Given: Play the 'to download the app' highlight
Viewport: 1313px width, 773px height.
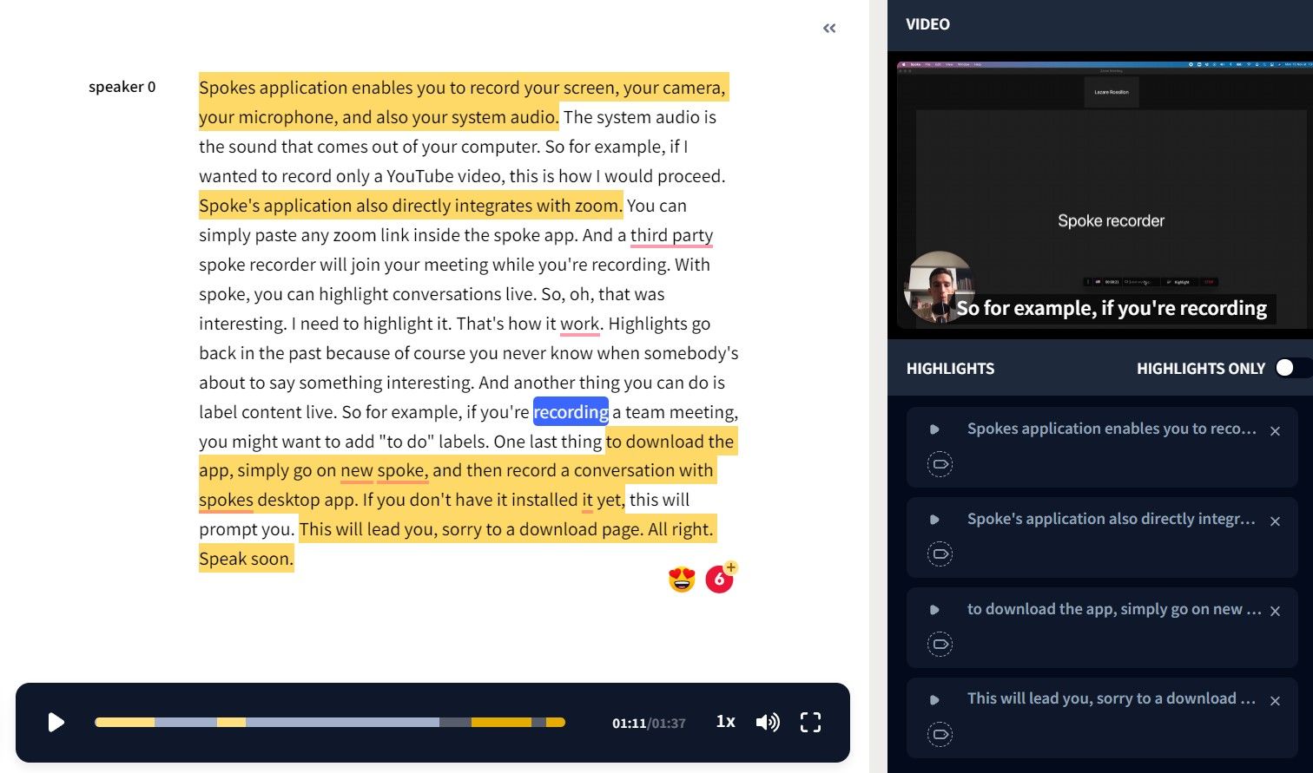Looking at the screenshot, I should pos(934,610).
